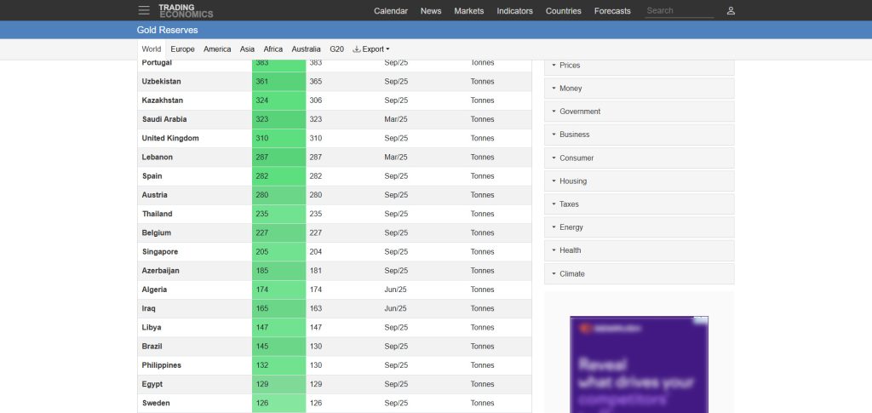The width and height of the screenshot is (872, 413).
Task: Click the user account icon
Action: pyautogui.click(x=731, y=11)
